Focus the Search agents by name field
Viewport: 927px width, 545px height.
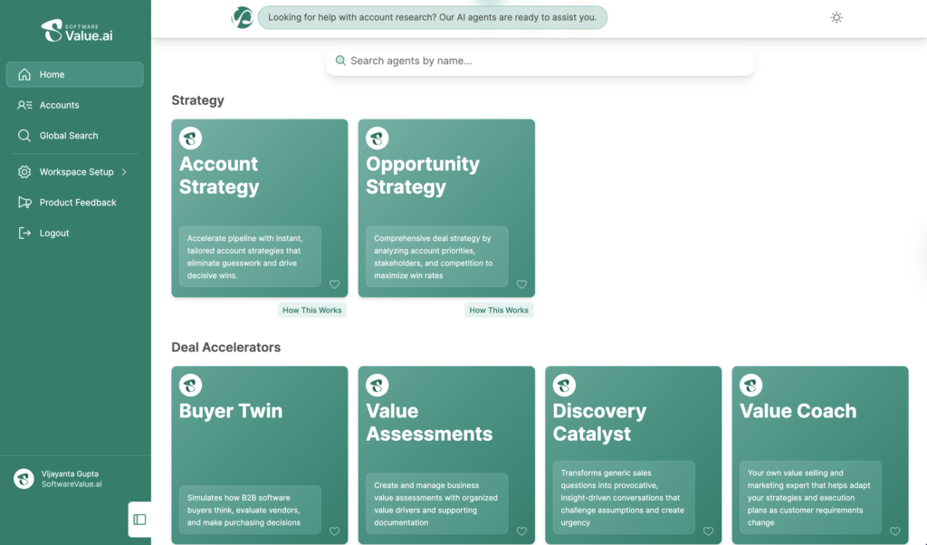point(540,61)
